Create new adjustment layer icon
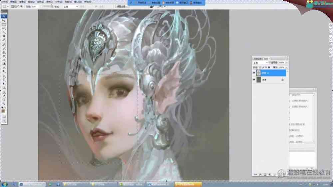The image size is (333, 187). 269,174
